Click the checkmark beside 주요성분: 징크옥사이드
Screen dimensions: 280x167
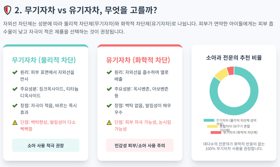point(15,89)
